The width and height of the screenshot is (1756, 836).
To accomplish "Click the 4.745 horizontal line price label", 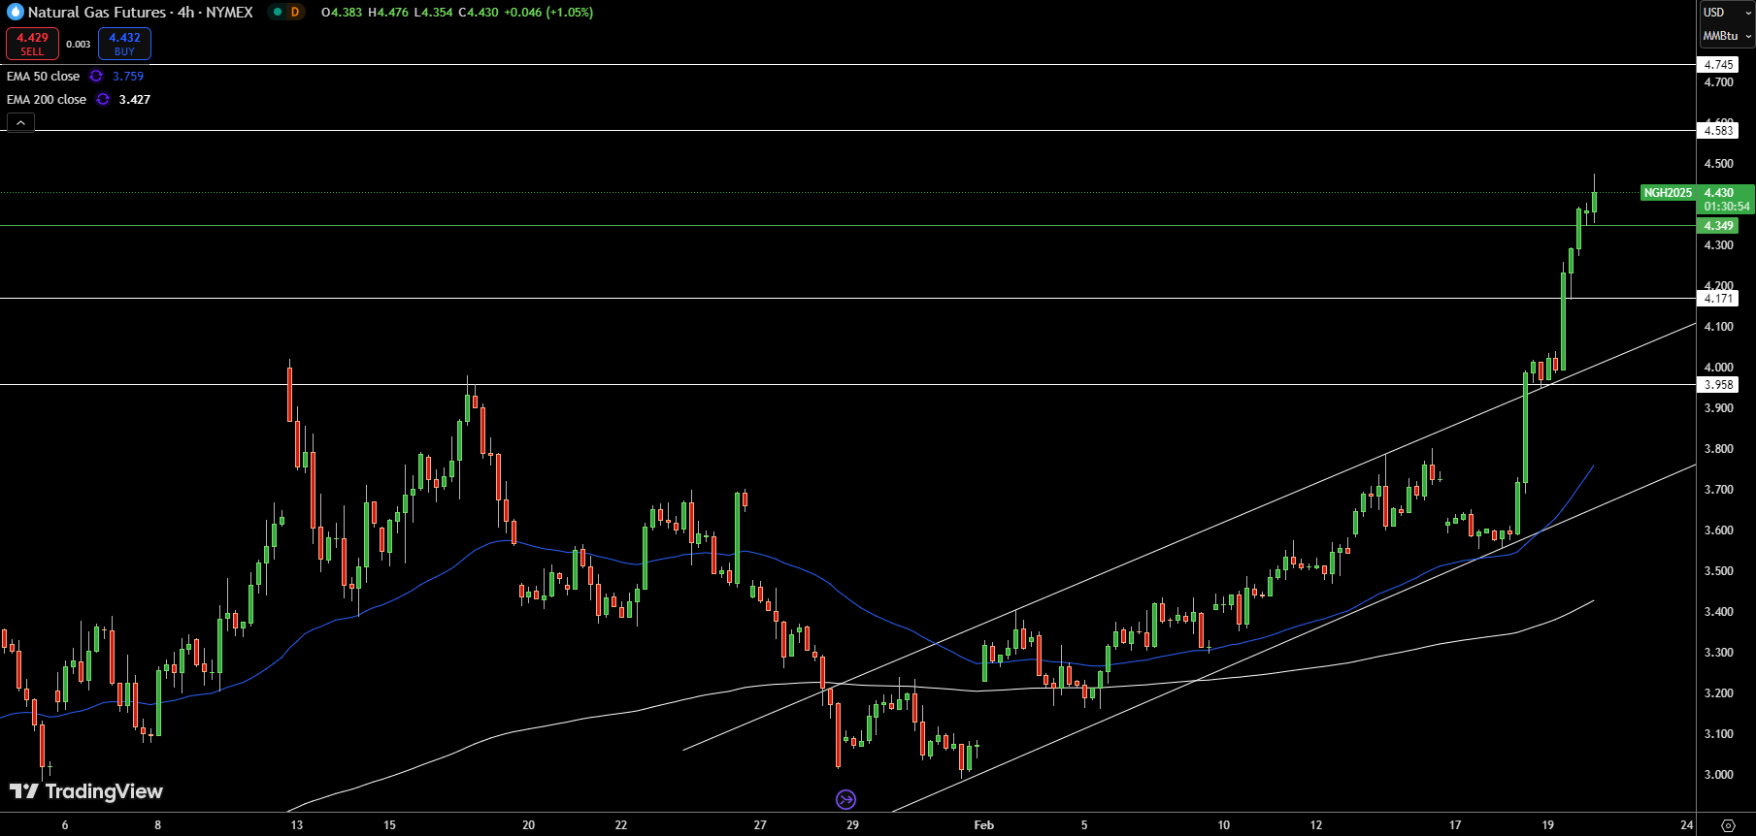I will 1718,65.
